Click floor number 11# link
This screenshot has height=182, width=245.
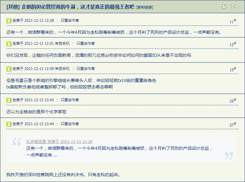[233, 21]
